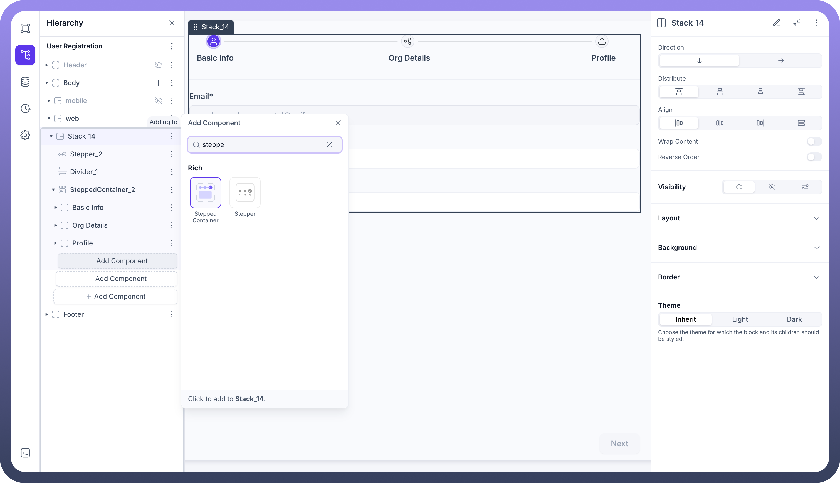Click the plus icon next to Body

(x=159, y=83)
